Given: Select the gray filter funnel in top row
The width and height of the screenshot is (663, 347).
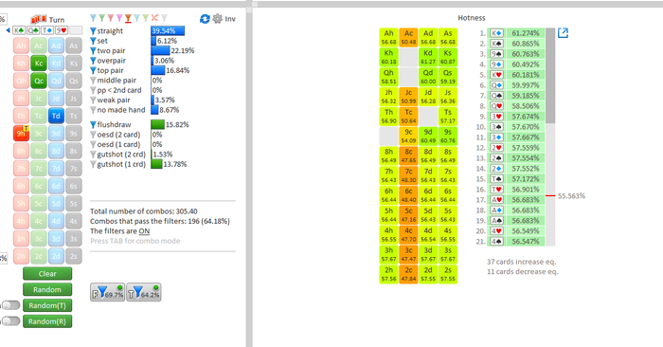Looking at the screenshot, I should (164, 18).
